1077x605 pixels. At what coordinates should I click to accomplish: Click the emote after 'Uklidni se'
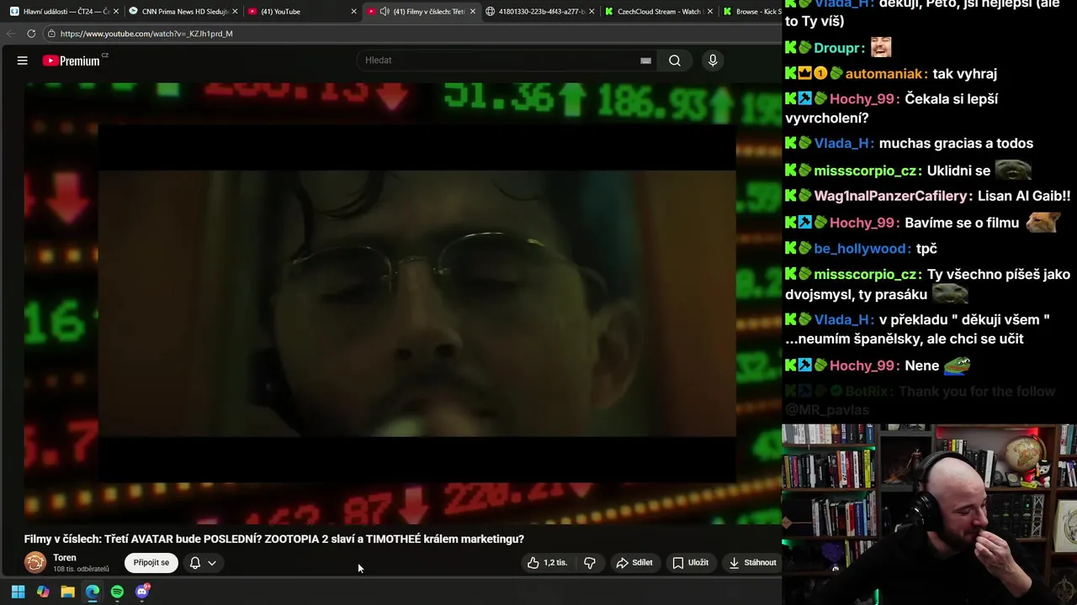point(1013,171)
